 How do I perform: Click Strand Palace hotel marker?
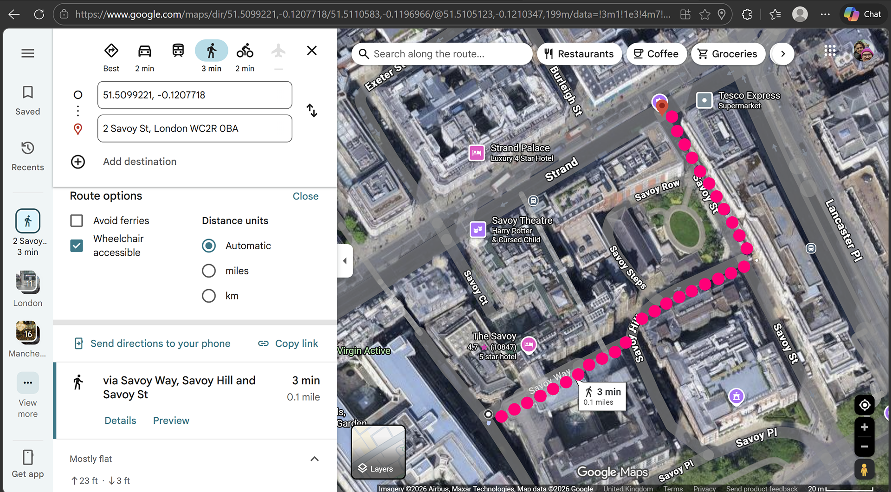pyautogui.click(x=477, y=153)
